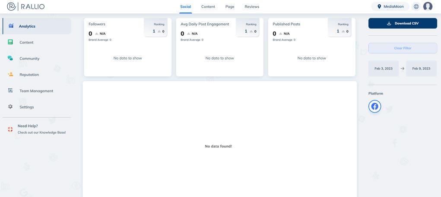Open the Feb 9, 2023 end date

[421, 69]
